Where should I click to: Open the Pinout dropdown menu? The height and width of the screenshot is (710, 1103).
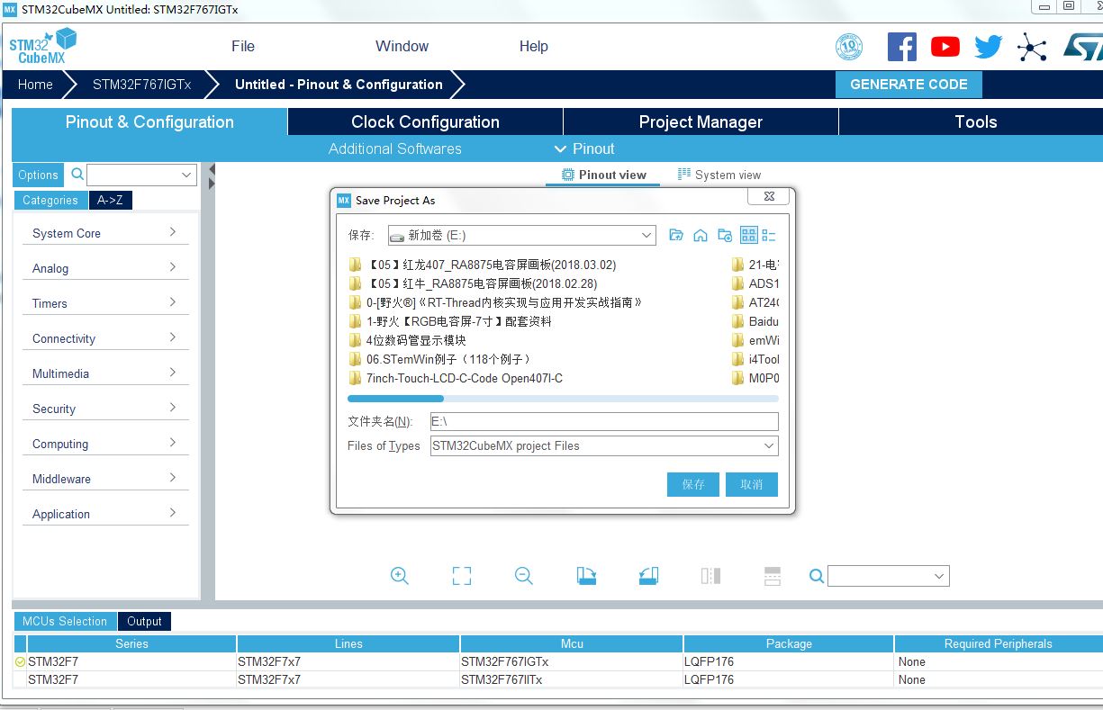click(x=584, y=148)
